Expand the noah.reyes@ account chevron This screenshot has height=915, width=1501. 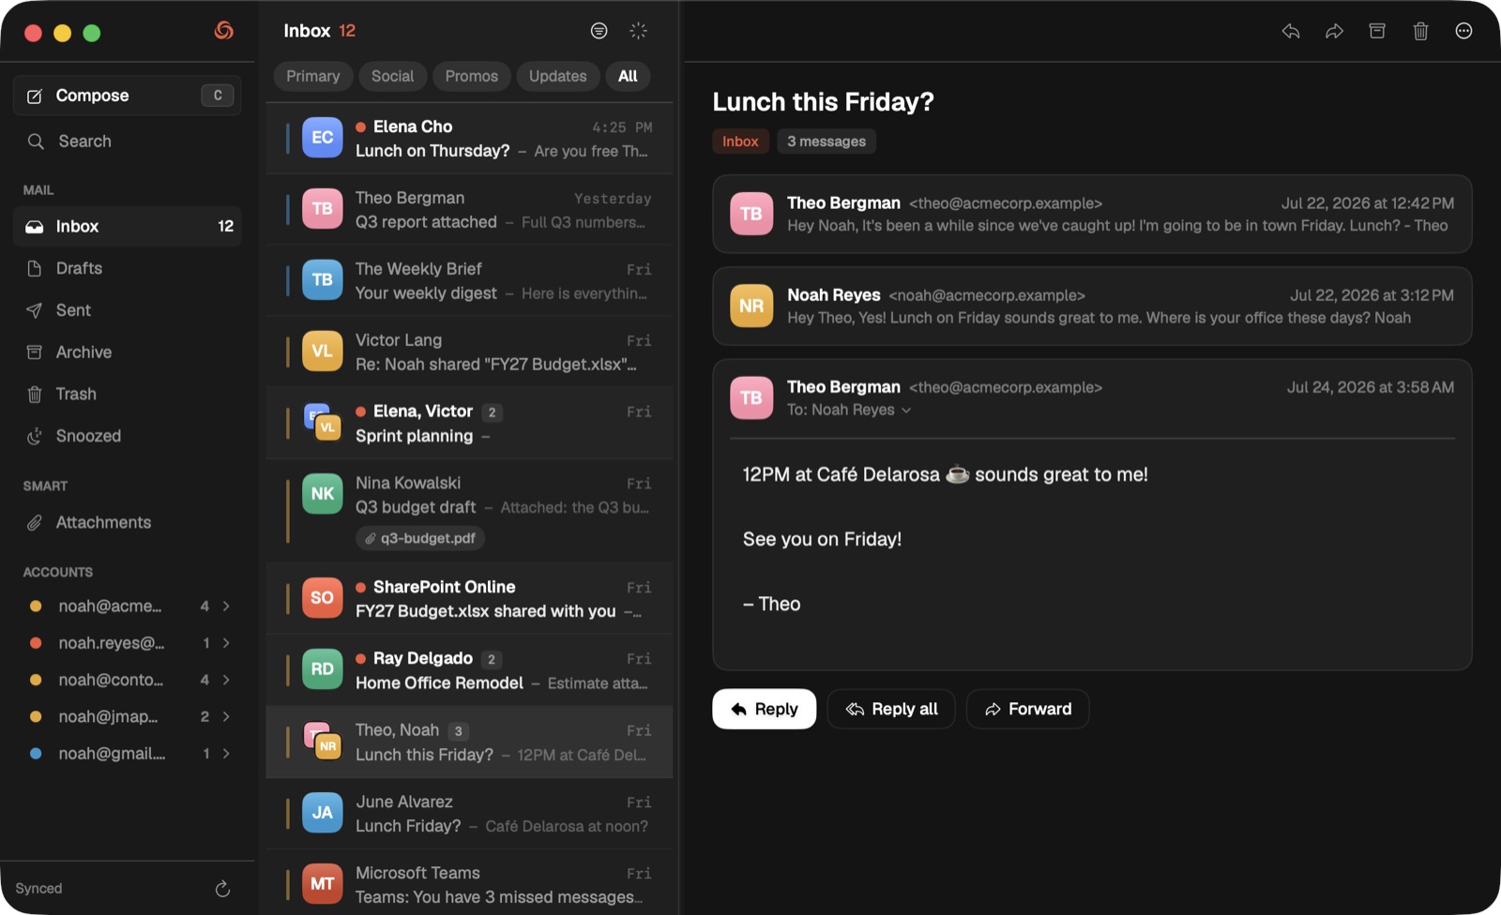pos(226,643)
